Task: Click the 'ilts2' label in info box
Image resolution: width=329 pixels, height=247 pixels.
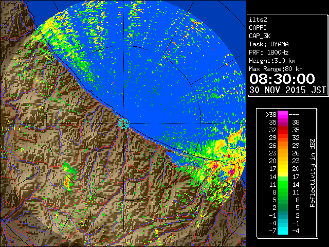Action: (x=258, y=20)
